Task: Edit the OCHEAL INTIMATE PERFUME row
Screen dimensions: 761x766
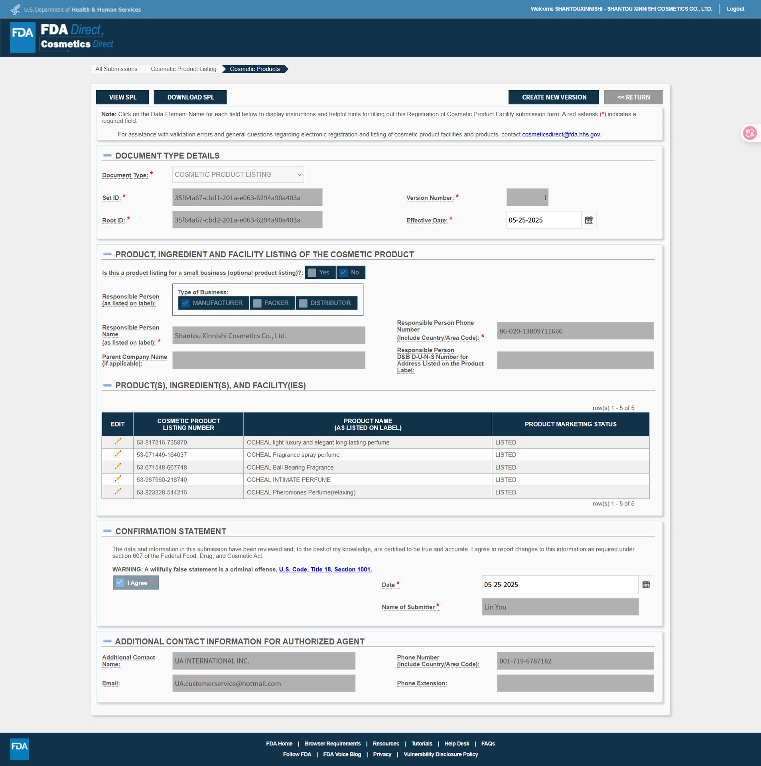Action: pyautogui.click(x=118, y=479)
